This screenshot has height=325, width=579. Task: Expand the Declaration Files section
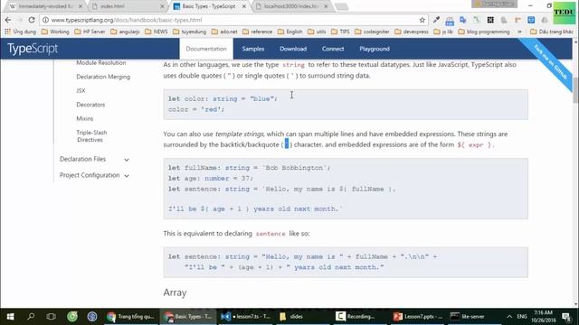click(94, 159)
